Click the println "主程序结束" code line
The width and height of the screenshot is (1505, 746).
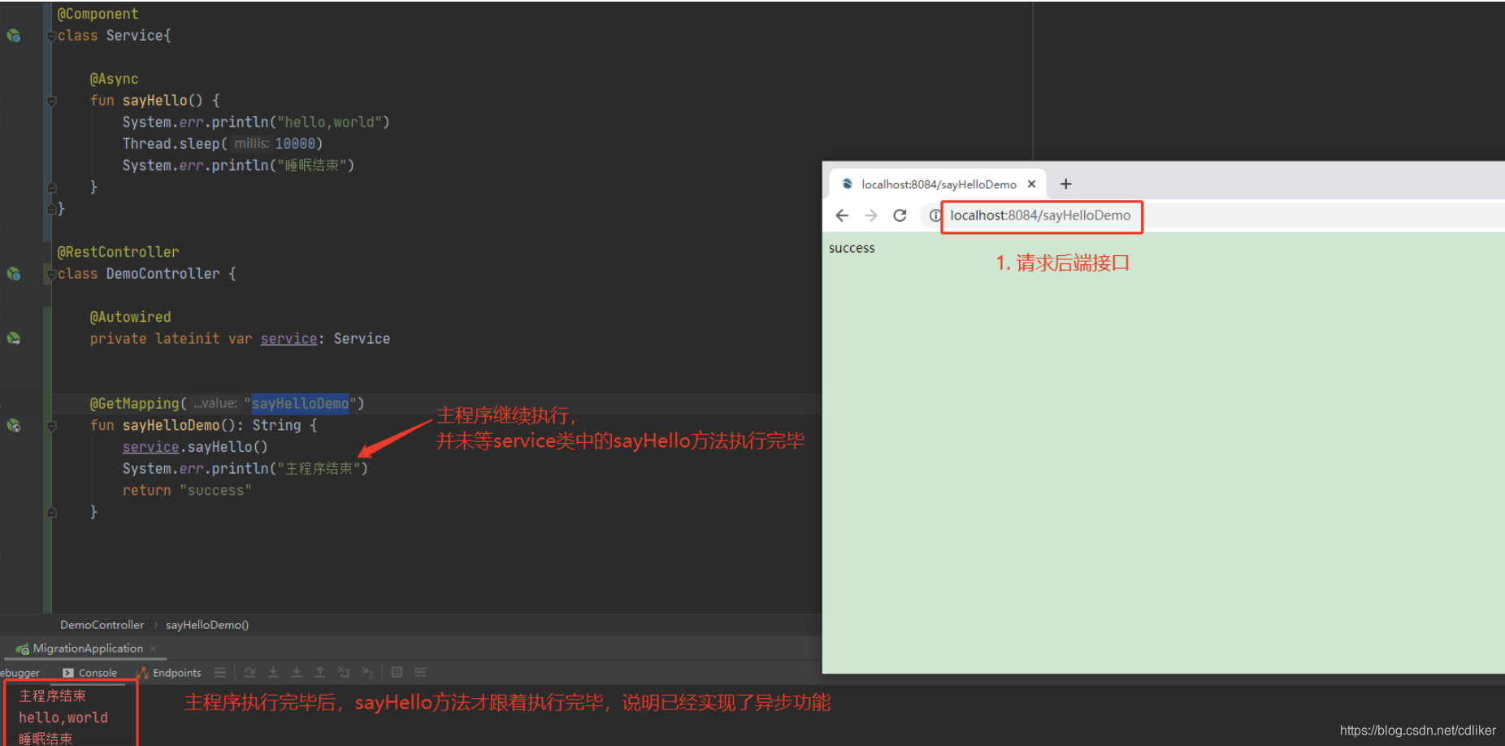coord(245,469)
